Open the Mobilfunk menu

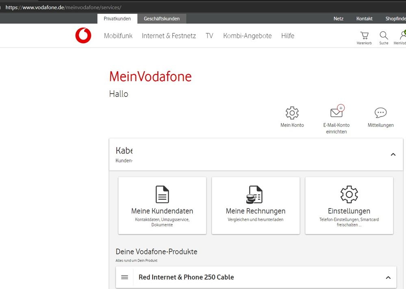point(118,35)
